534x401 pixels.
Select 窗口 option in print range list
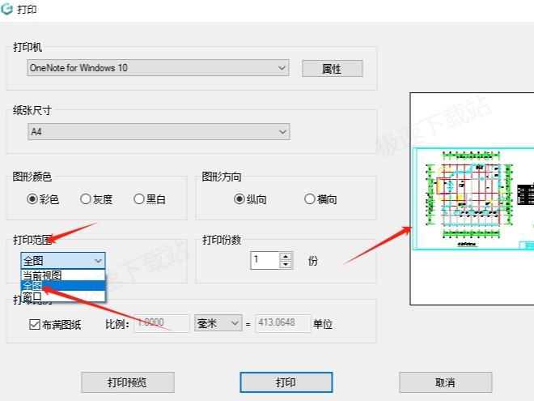point(63,296)
